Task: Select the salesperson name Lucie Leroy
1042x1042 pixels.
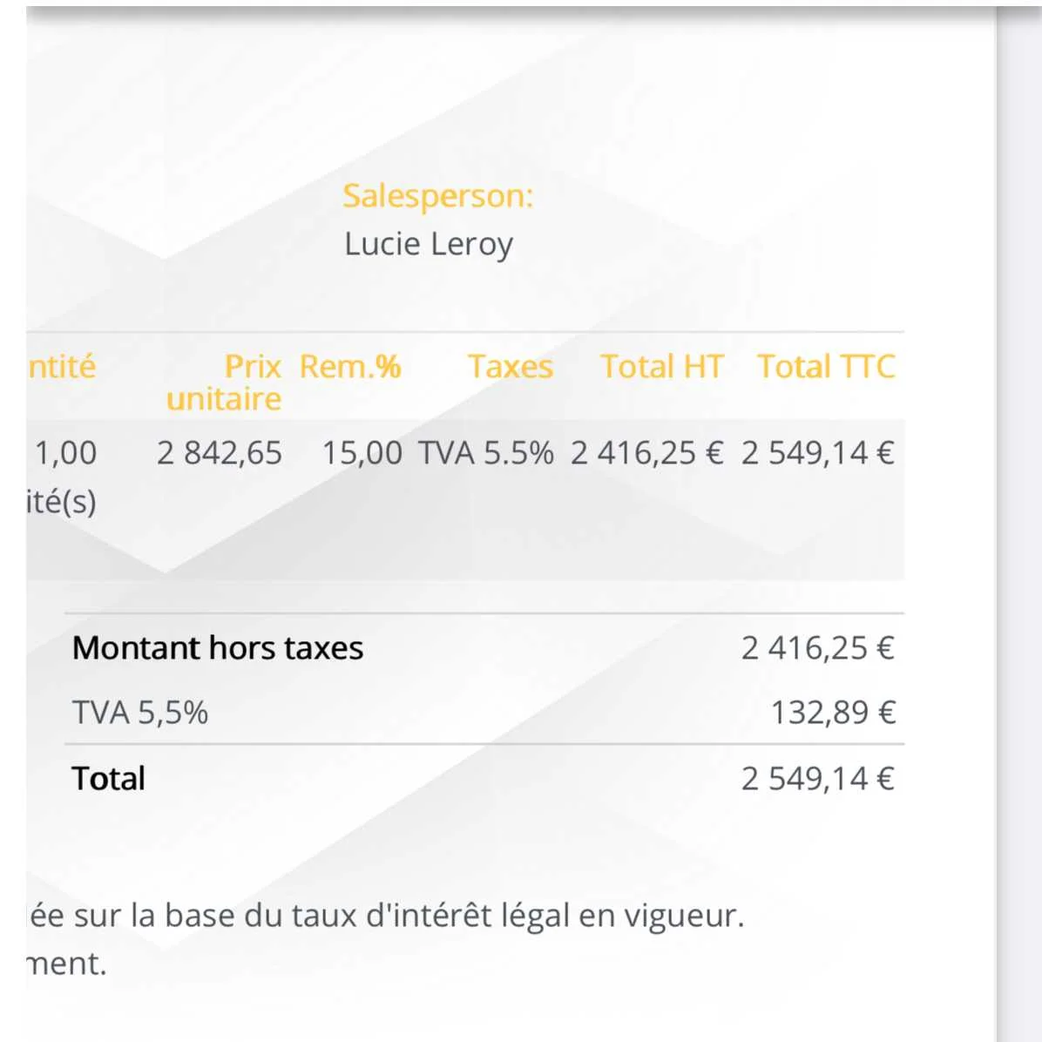Action: 429,245
